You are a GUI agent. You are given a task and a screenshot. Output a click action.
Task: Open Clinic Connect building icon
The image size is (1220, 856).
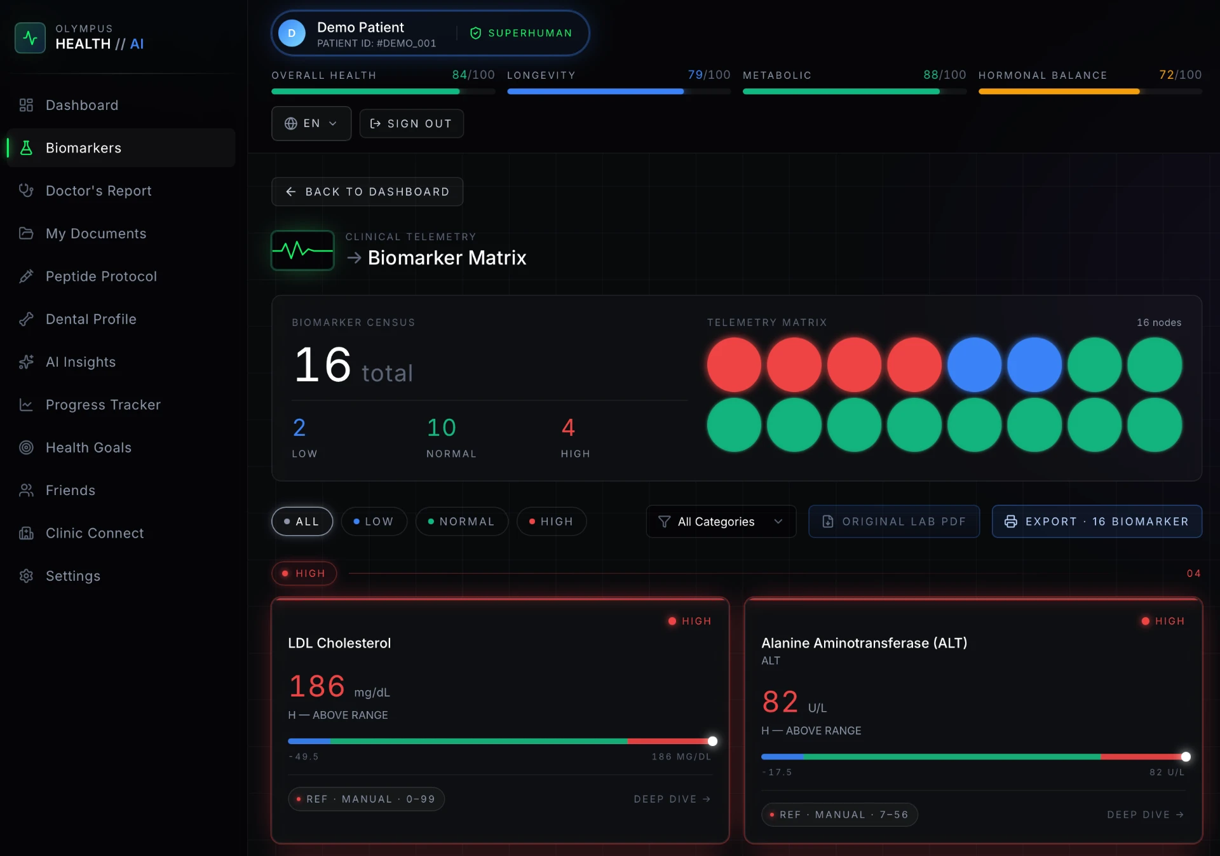pyautogui.click(x=26, y=533)
